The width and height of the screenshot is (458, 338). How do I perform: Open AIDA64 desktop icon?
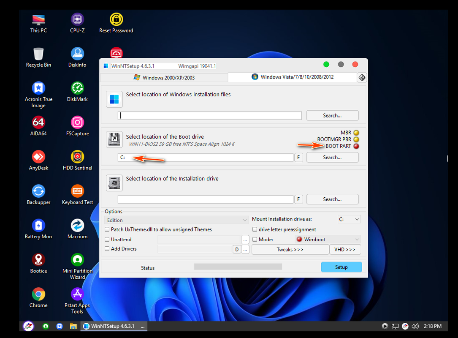pos(38,126)
